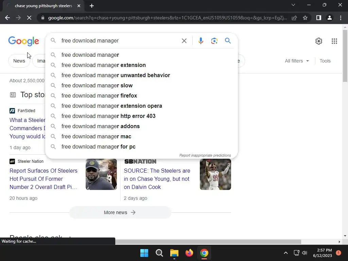Switch to News results tab
This screenshot has height=261, width=348.
[19, 61]
